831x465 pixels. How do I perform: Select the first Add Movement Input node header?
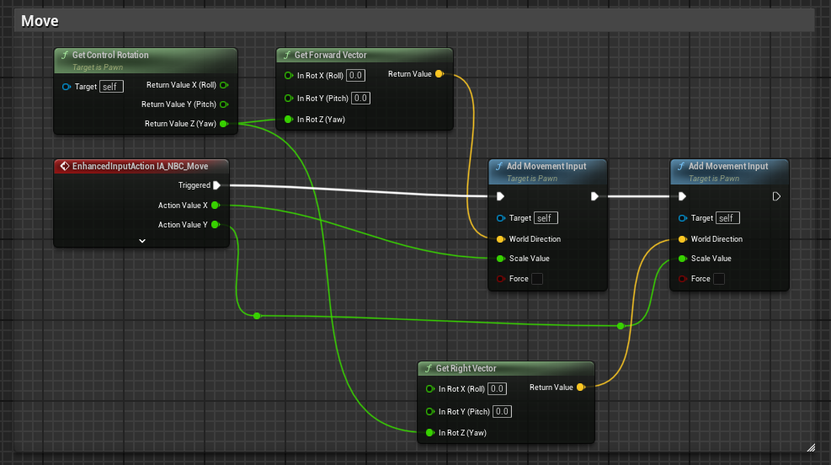click(x=547, y=172)
